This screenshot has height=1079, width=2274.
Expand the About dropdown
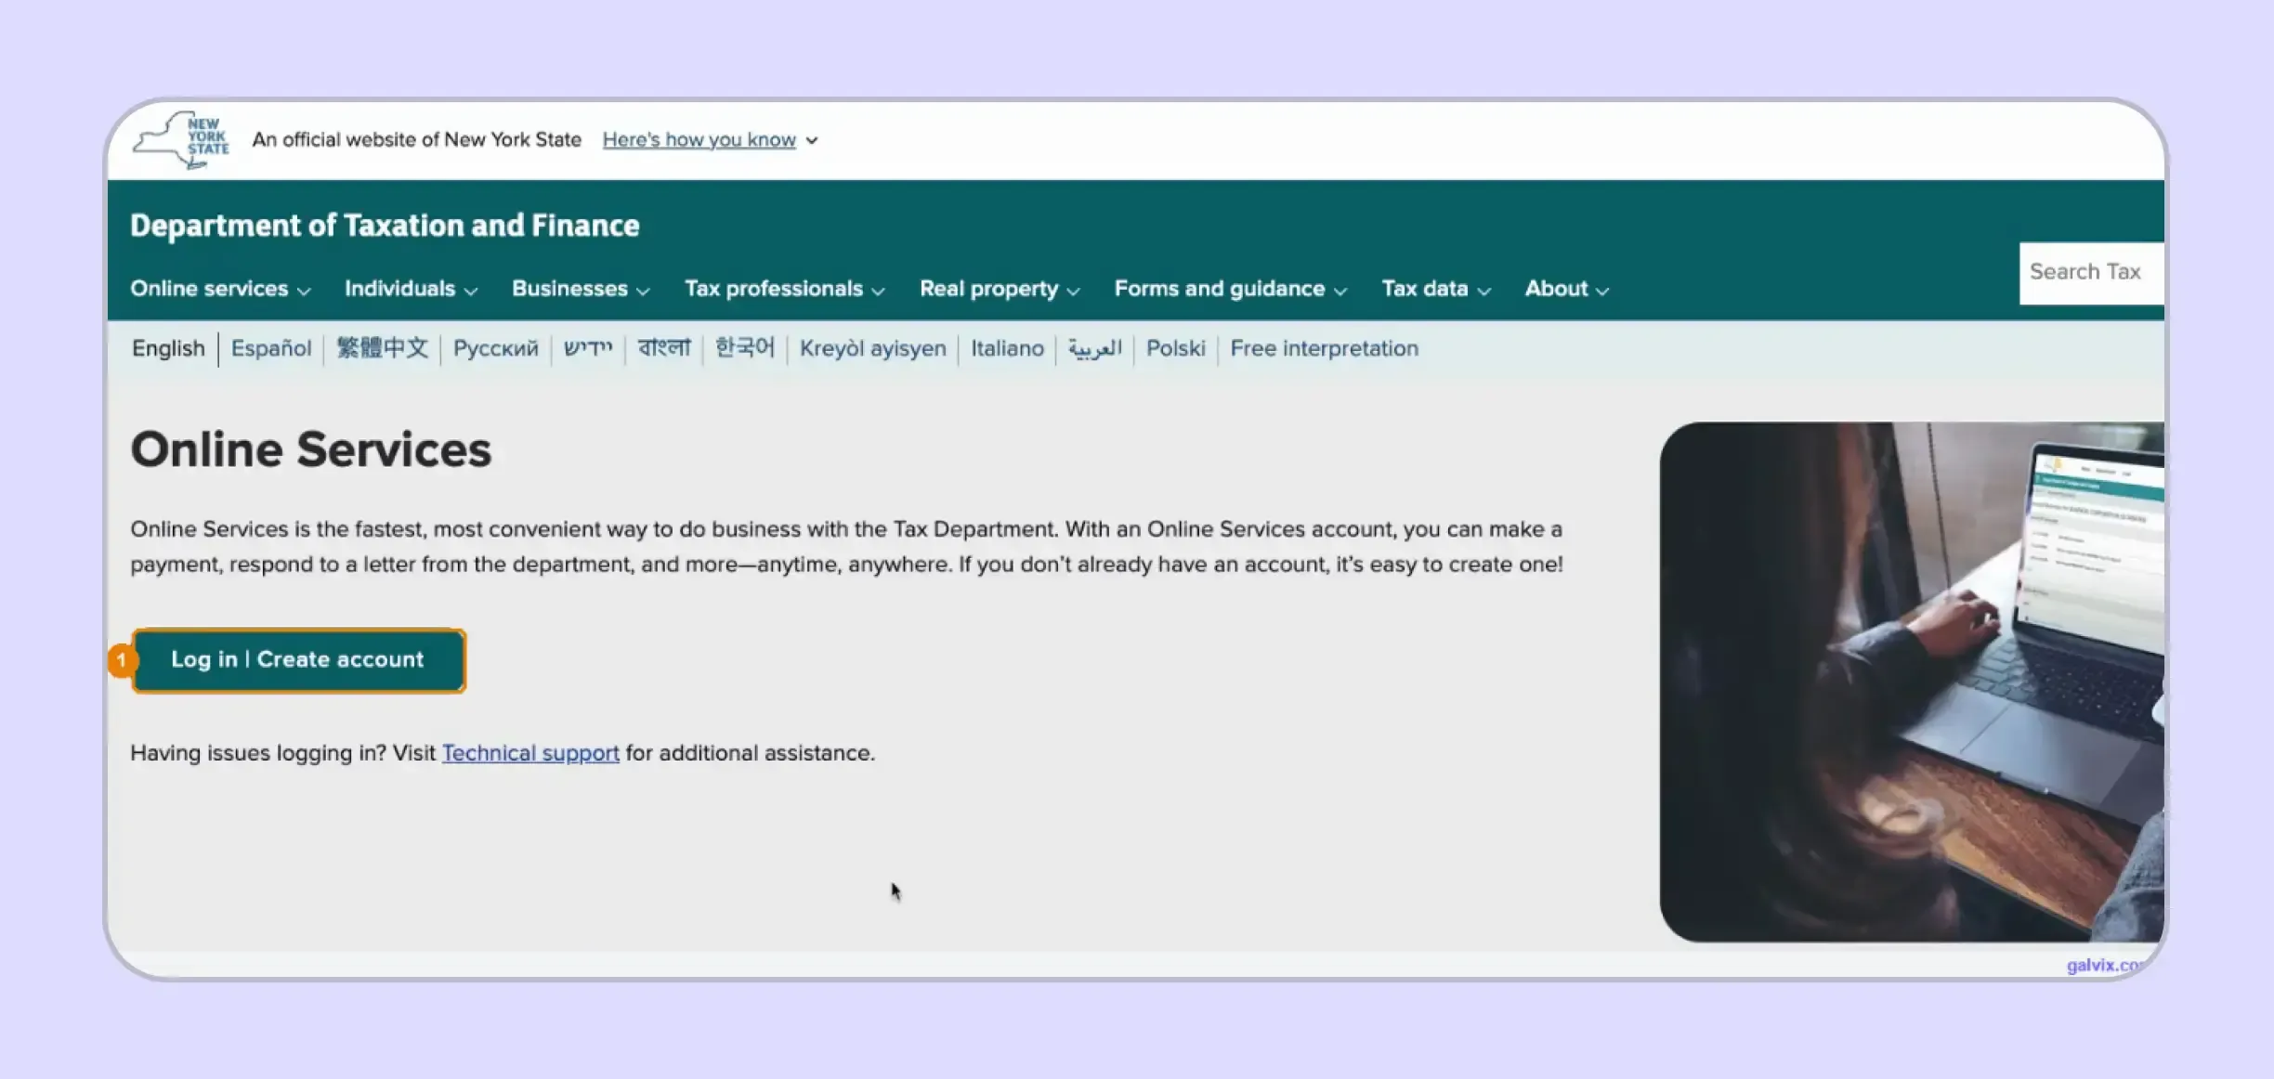point(1566,289)
